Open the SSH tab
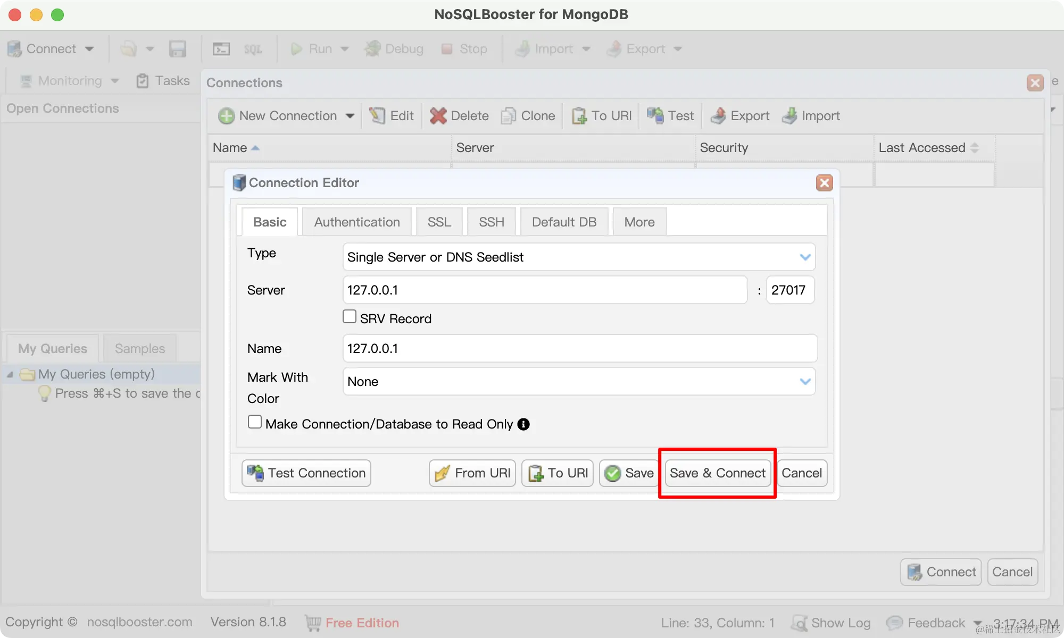The height and width of the screenshot is (638, 1064). 491,222
